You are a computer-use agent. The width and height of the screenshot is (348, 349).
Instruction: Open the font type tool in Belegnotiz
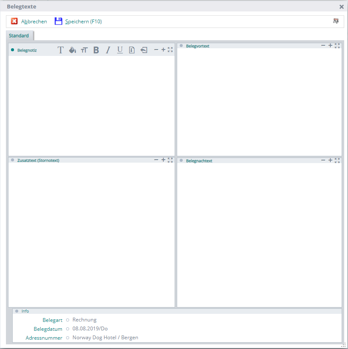(x=61, y=50)
